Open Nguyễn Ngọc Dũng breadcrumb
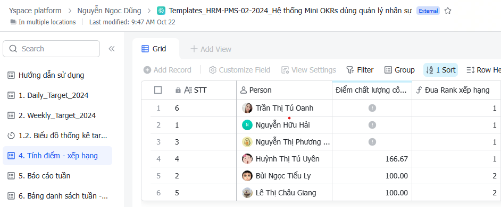 (x=109, y=11)
